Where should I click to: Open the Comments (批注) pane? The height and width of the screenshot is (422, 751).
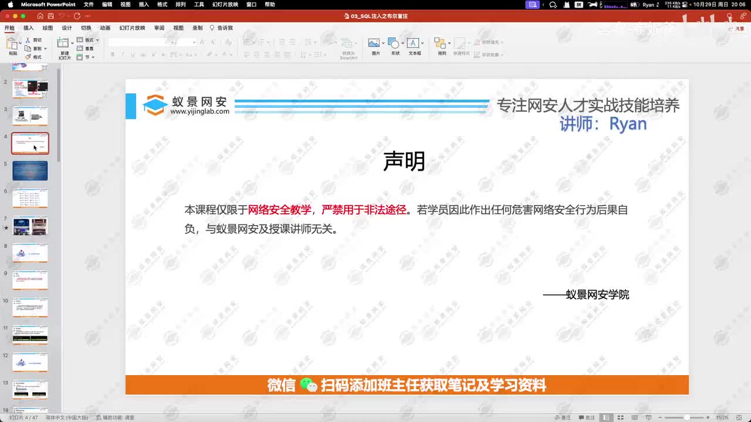(x=588, y=417)
